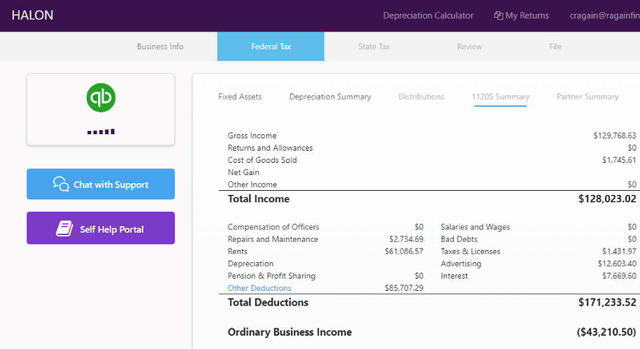Screen dimensions: 640x349
Task: Click the $12,603.40 advertising value
Action: click(x=617, y=264)
